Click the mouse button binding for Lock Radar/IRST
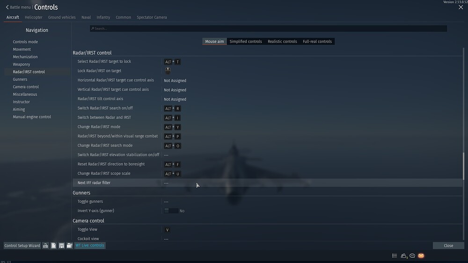Screen dimensions: 468x263 point(168,71)
